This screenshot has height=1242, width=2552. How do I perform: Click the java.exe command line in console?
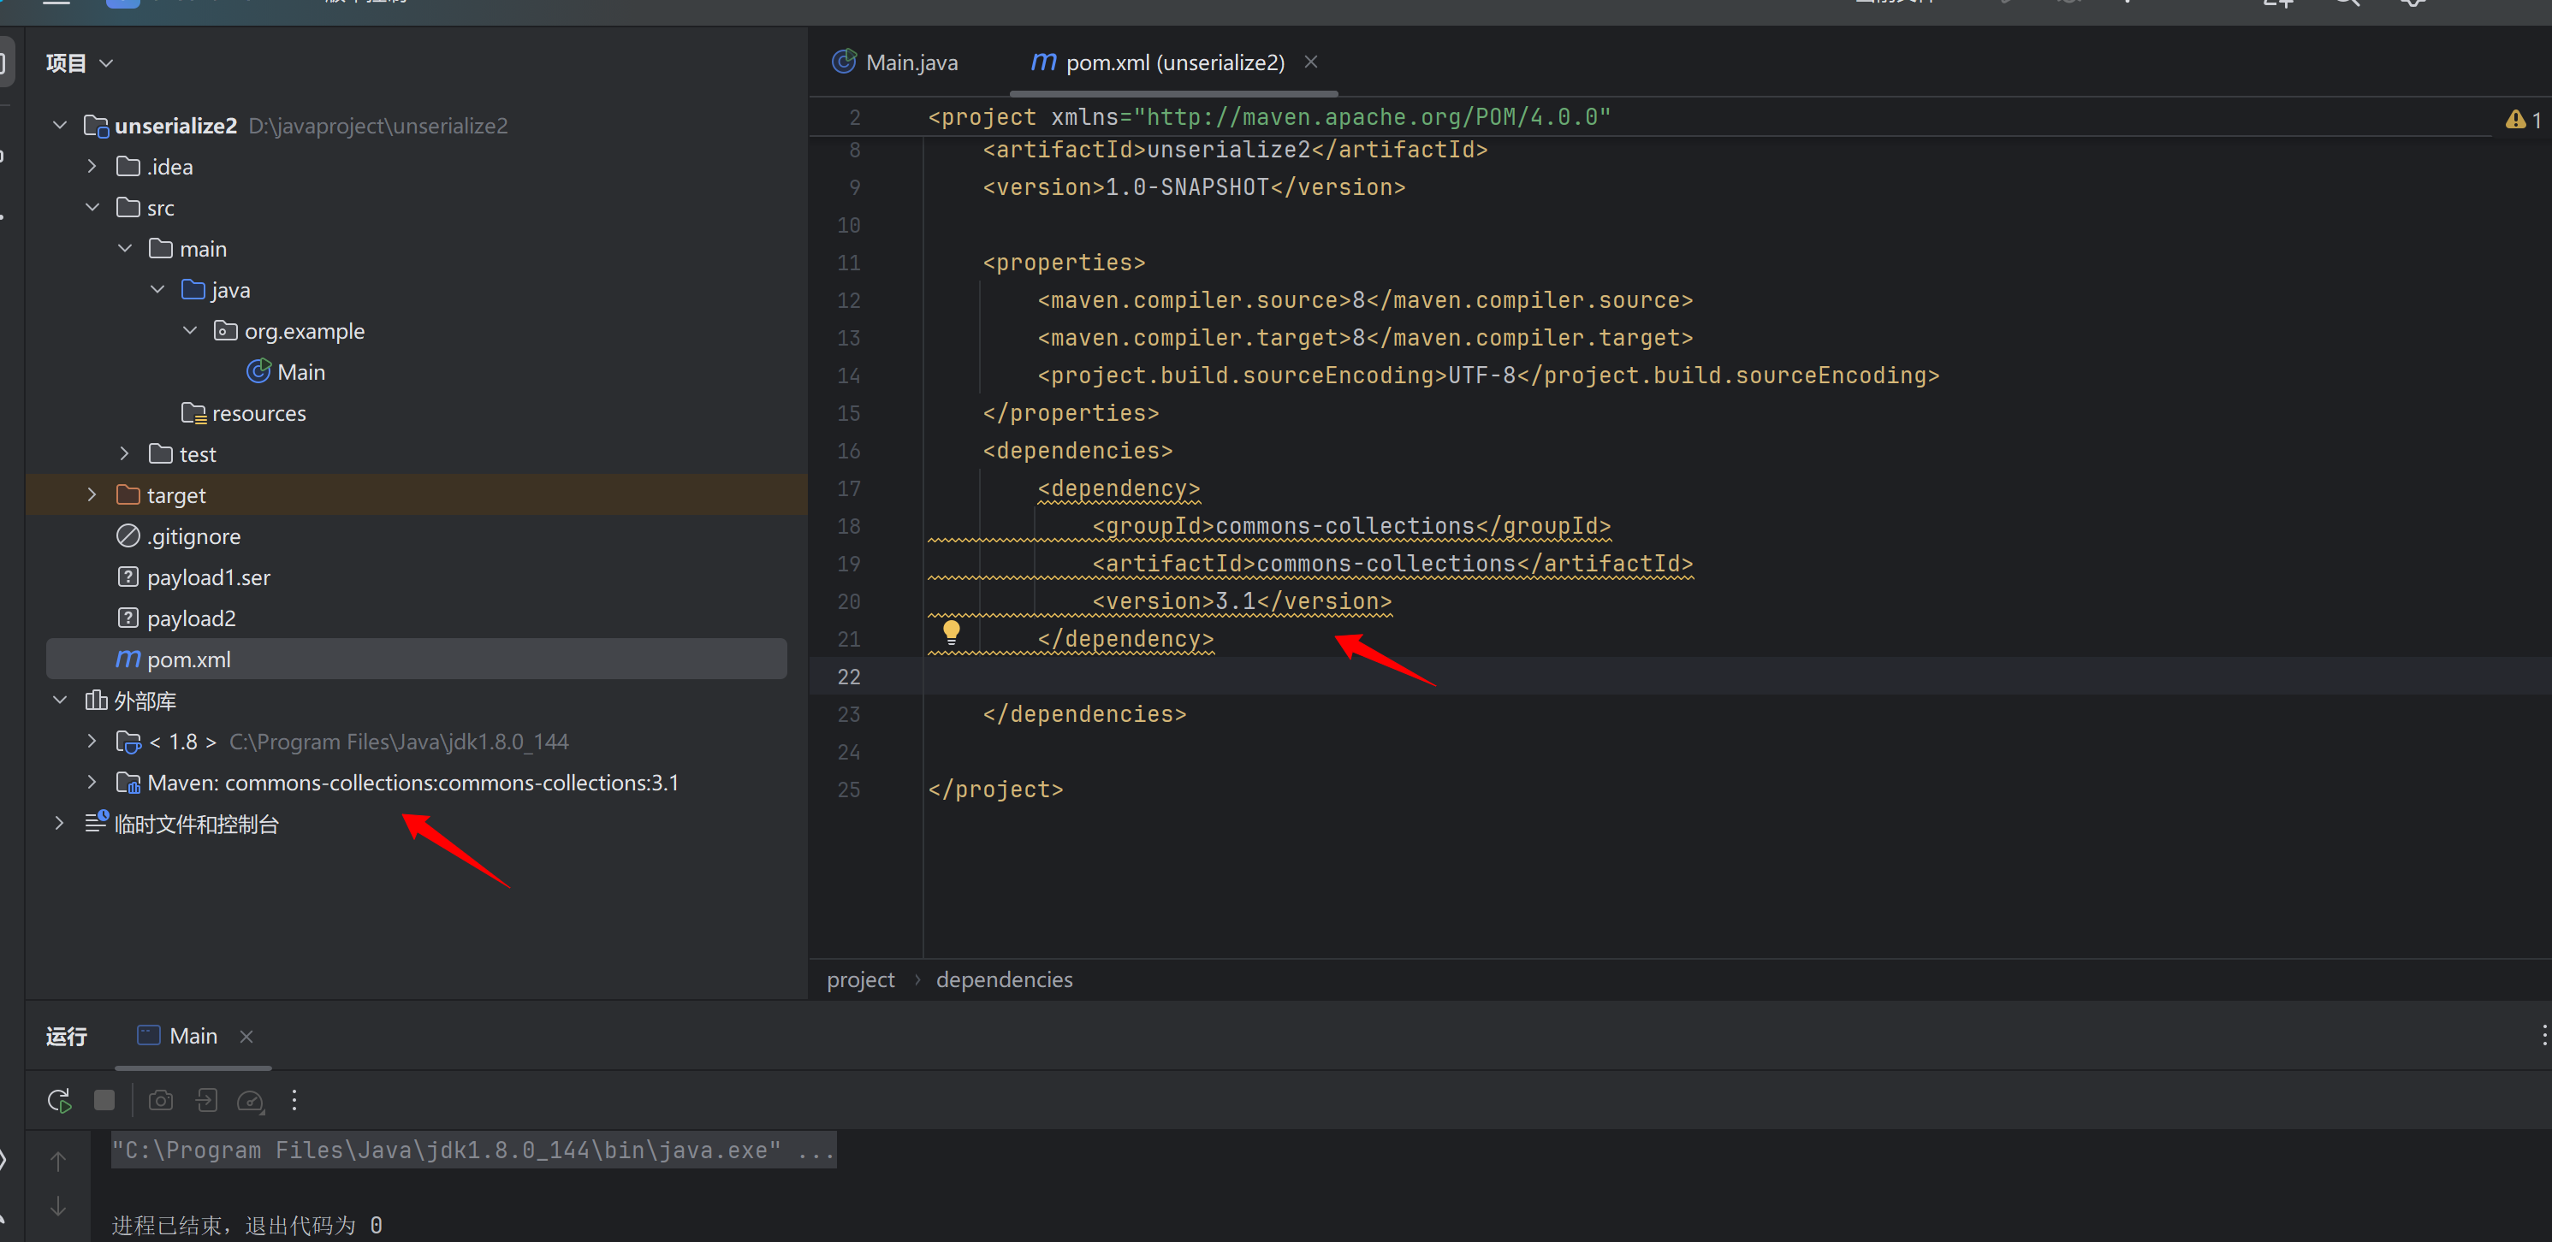click(x=472, y=1150)
